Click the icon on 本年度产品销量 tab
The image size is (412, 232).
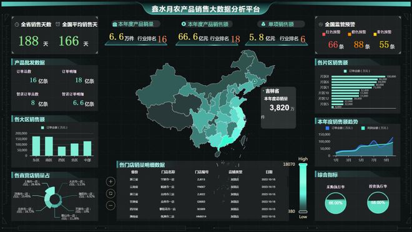click(115, 24)
